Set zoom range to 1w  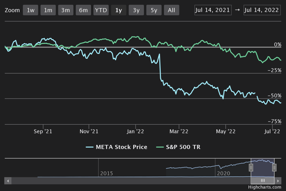click(30, 10)
